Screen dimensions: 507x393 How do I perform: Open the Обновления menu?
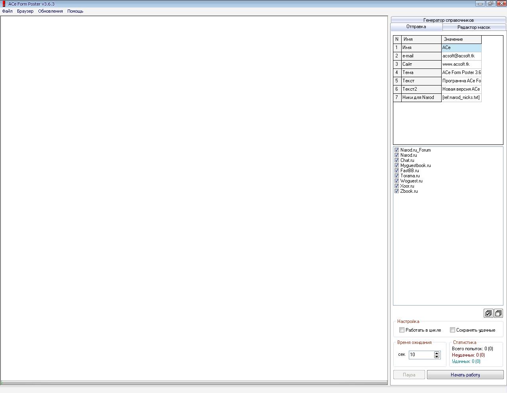[x=50, y=11]
